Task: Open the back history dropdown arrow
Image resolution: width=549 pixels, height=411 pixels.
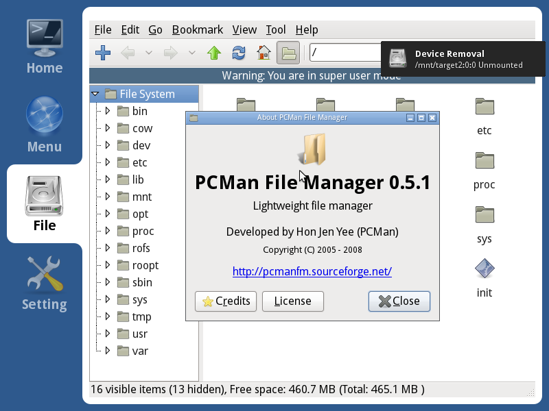Action: click(149, 53)
